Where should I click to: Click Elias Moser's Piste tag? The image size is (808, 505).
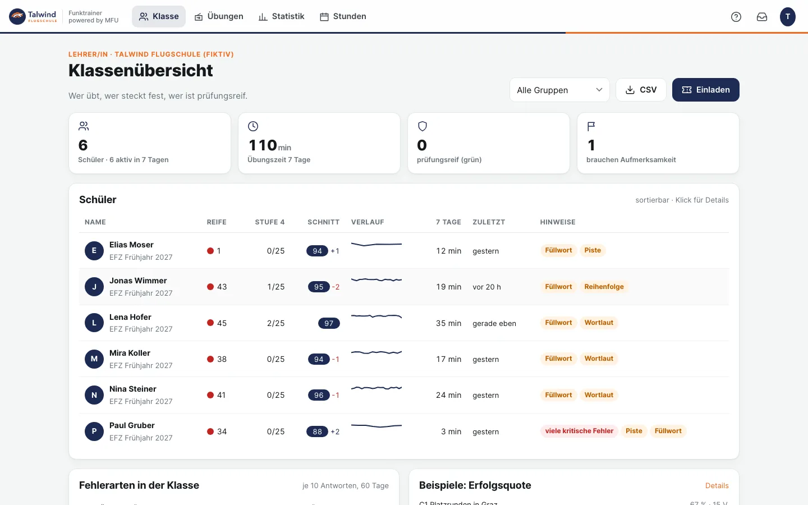click(x=593, y=250)
